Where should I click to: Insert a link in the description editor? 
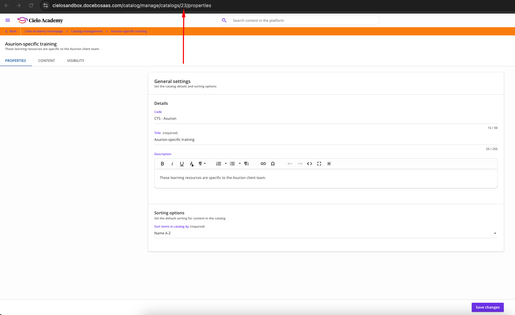click(x=263, y=164)
